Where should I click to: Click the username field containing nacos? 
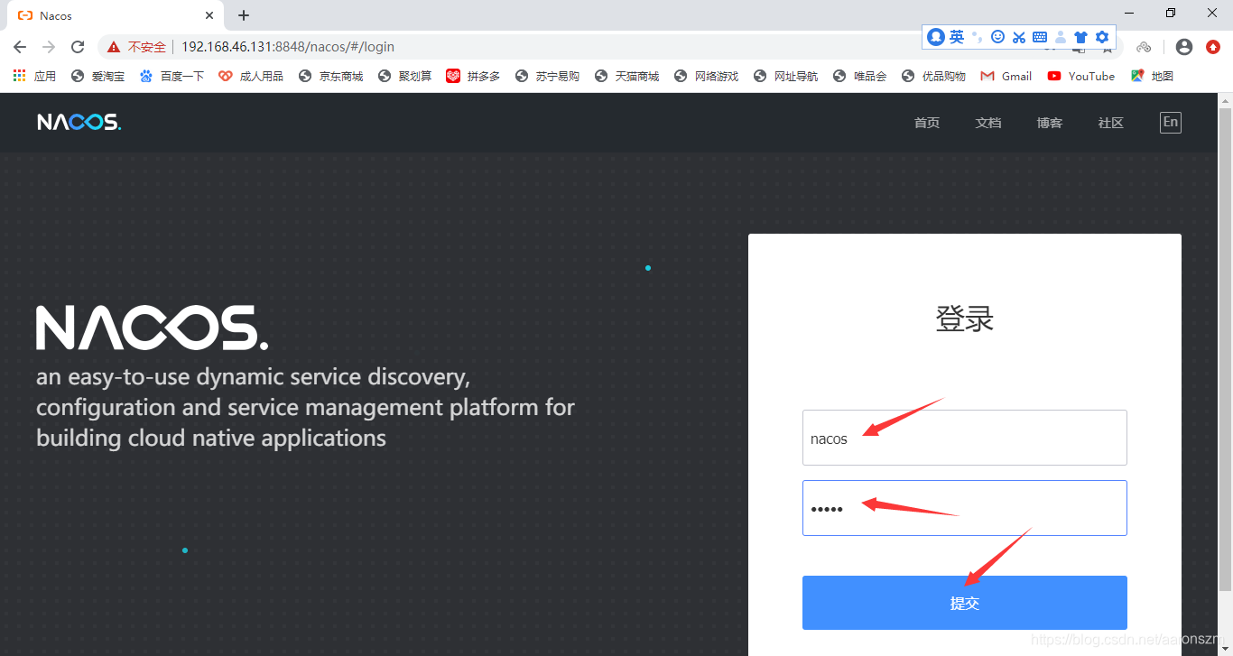[965, 438]
